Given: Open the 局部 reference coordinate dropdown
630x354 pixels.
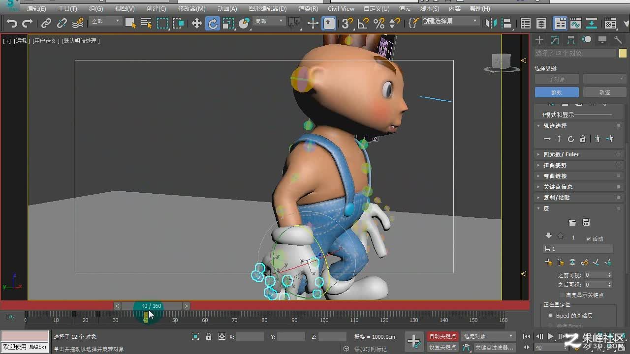Looking at the screenshot, I should (x=269, y=21).
